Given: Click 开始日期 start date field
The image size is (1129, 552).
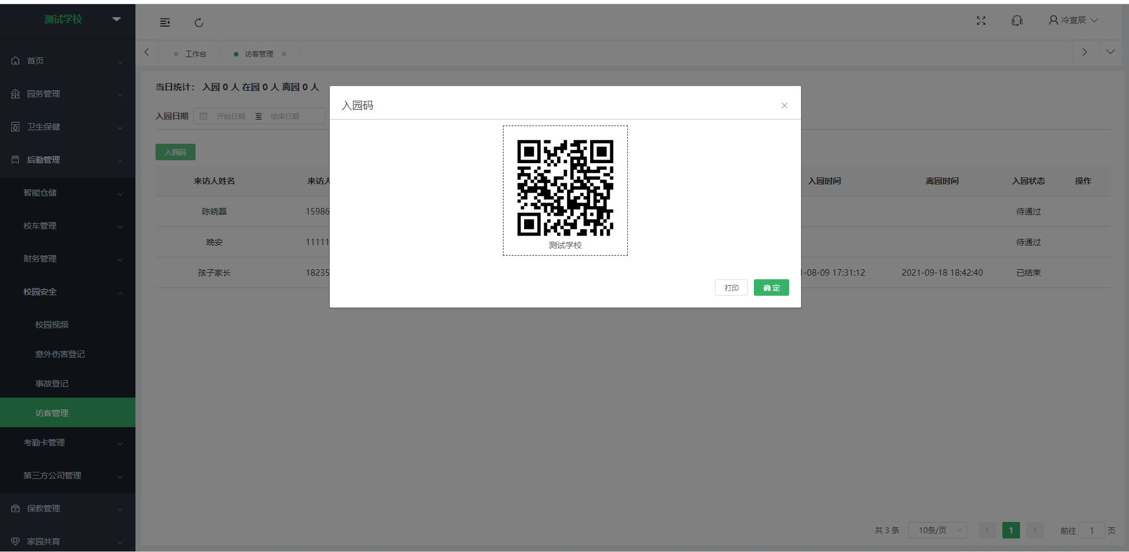Looking at the screenshot, I should tap(230, 116).
